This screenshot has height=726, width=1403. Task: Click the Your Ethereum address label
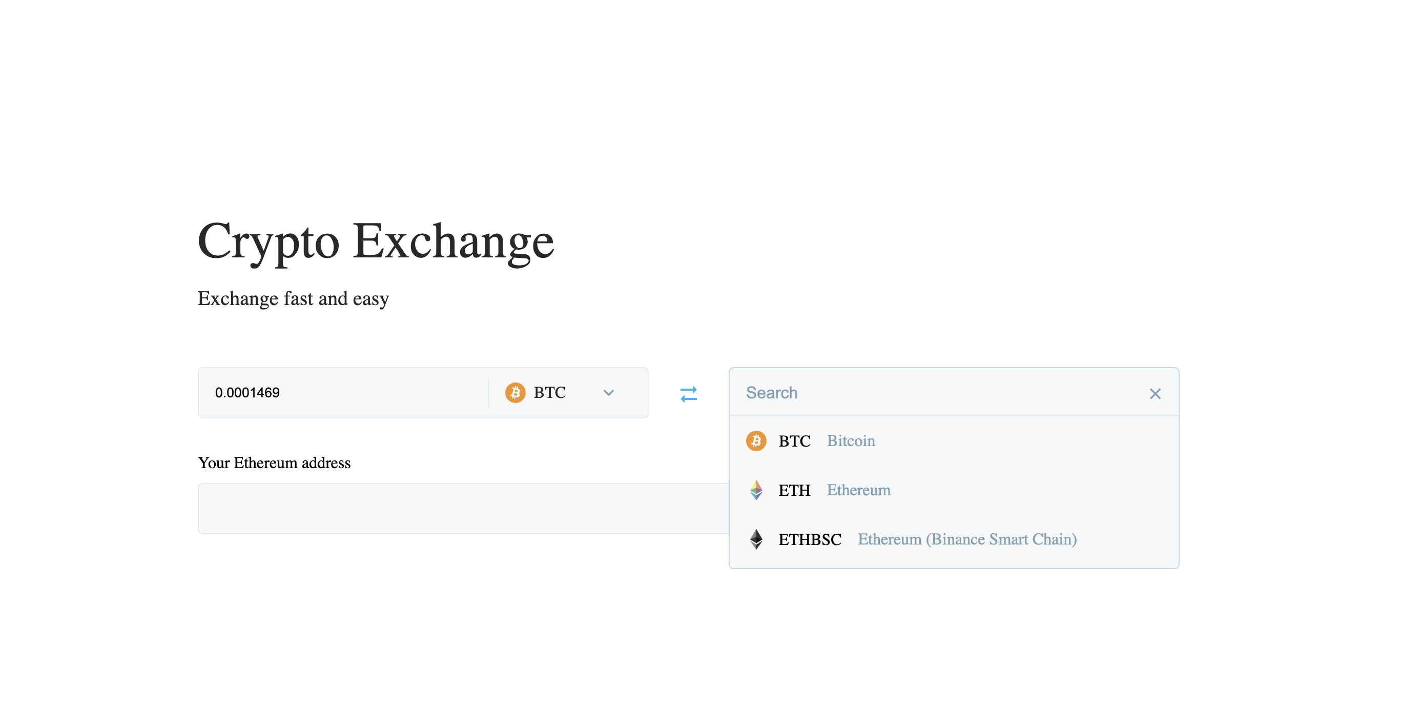(x=274, y=463)
